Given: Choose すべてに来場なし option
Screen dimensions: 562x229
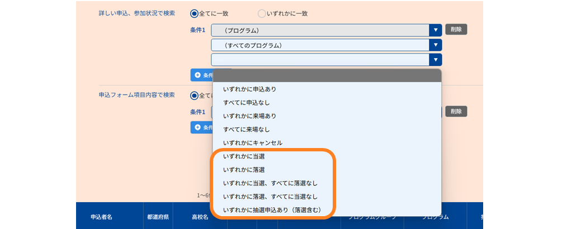Looking at the screenshot, I should (x=327, y=130).
